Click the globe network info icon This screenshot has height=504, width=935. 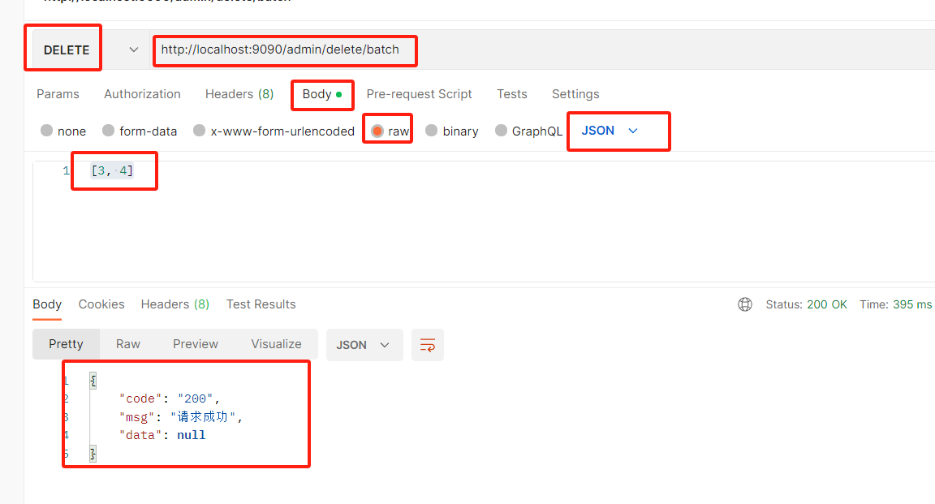[745, 304]
